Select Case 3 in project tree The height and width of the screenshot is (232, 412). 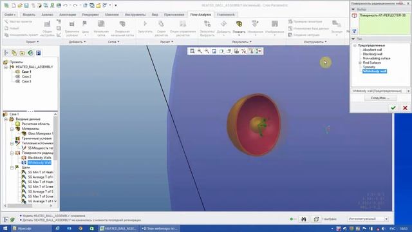(26, 82)
